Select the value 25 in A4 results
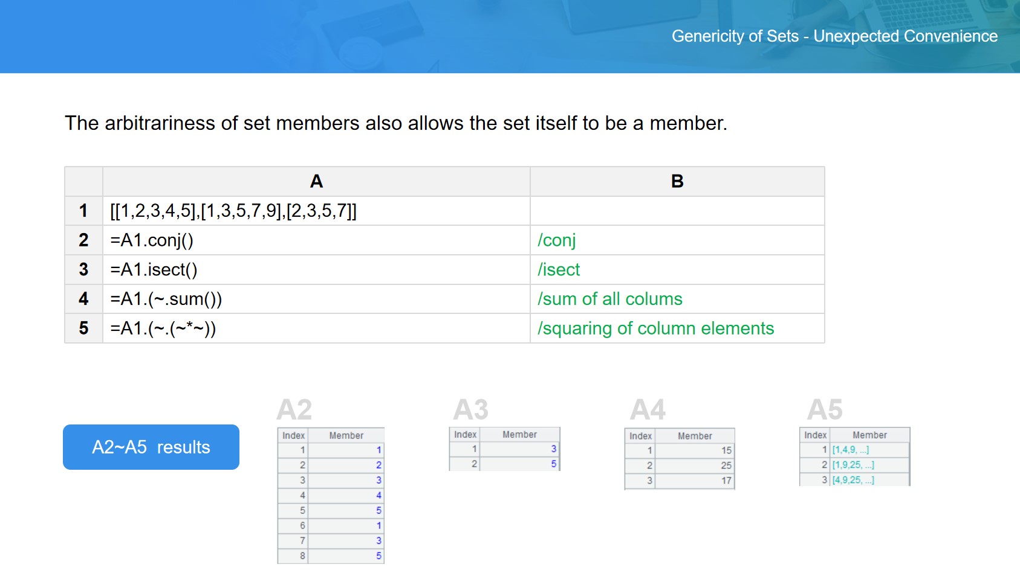Viewport: 1020px width, 573px height. point(726,466)
